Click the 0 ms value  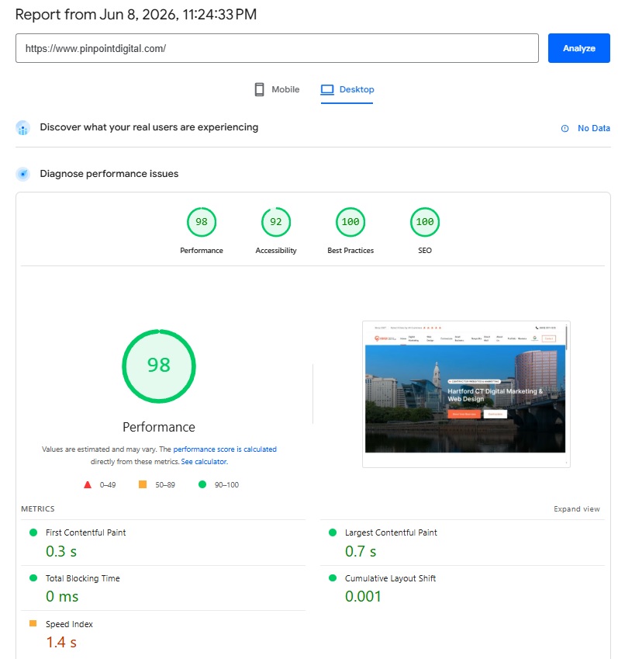[x=62, y=596]
